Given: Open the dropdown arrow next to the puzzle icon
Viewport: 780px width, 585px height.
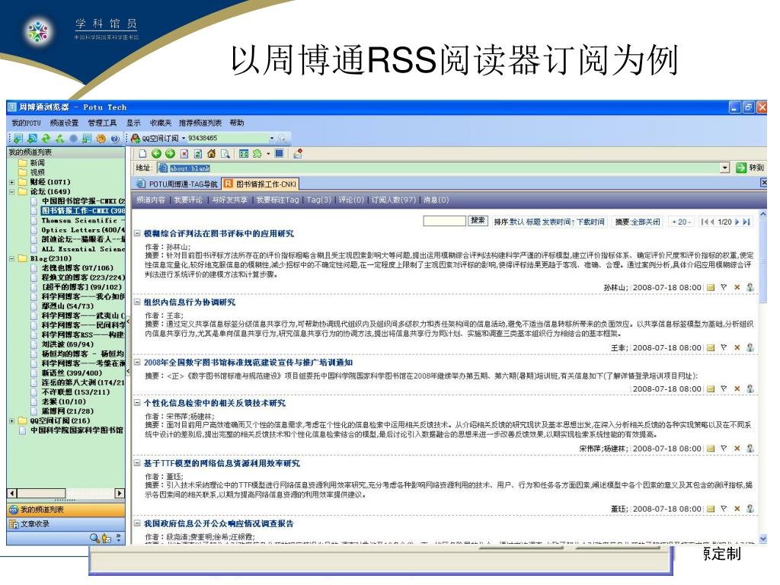Looking at the screenshot, I should coord(268,154).
